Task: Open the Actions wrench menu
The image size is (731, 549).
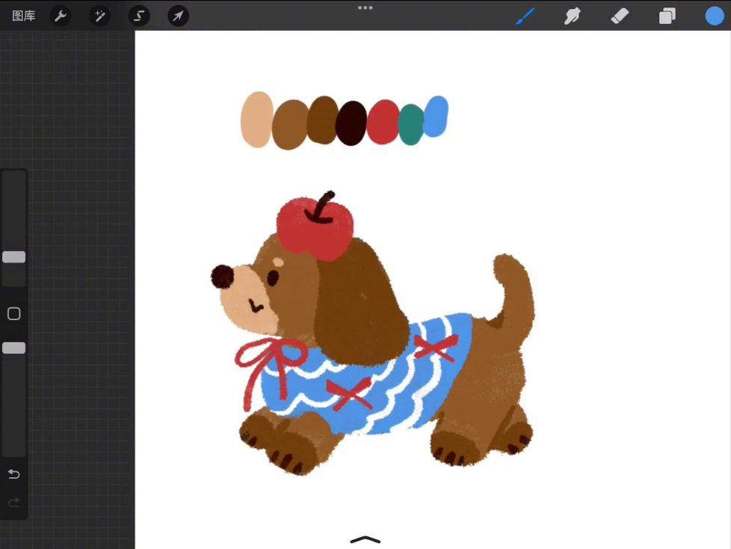Action: [x=60, y=16]
